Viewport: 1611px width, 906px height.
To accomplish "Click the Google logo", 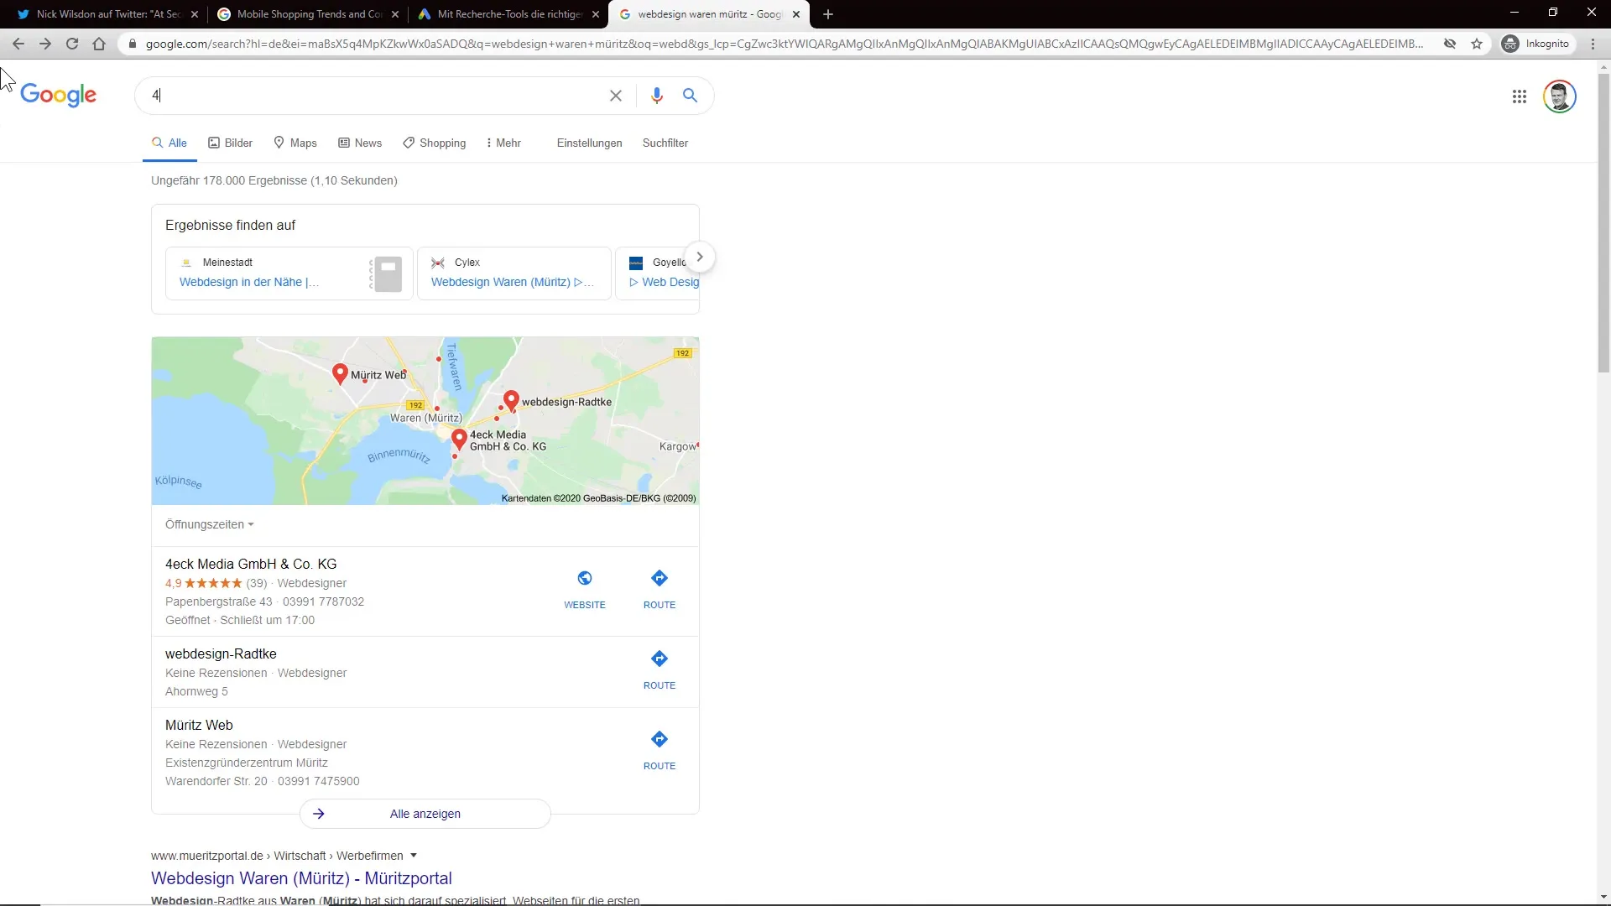I will click(x=58, y=95).
